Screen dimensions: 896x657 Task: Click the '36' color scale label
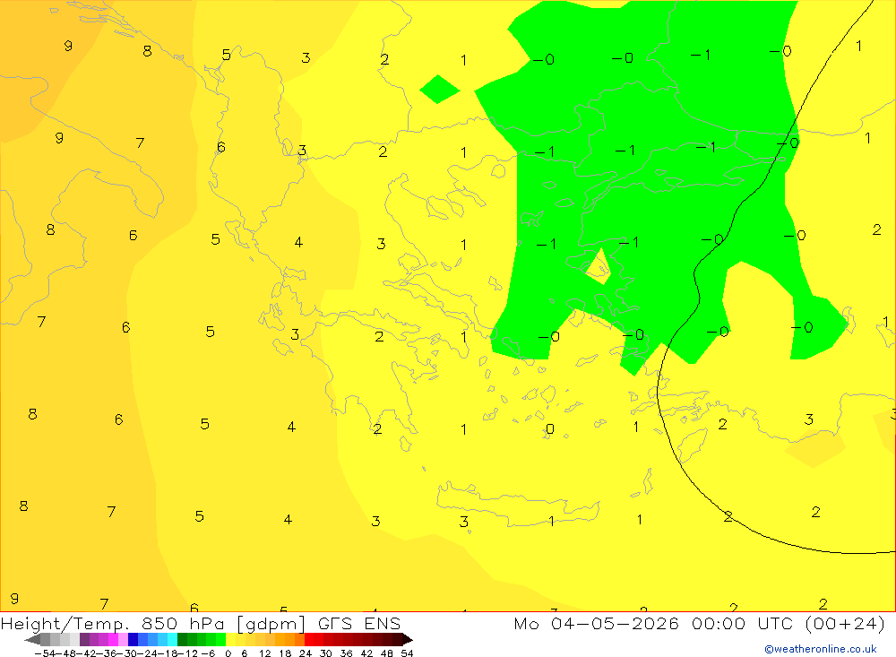click(346, 653)
